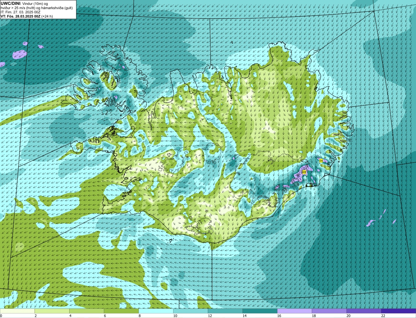Click the scale label "2"
Viewport: 416px width, 318px height.
(x=35, y=316)
